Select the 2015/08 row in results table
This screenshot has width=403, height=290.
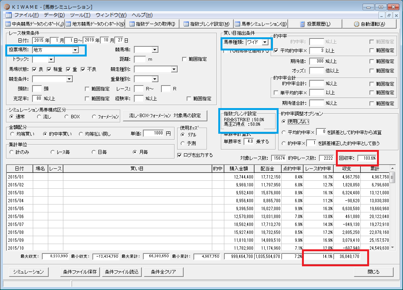[x=198, y=232]
